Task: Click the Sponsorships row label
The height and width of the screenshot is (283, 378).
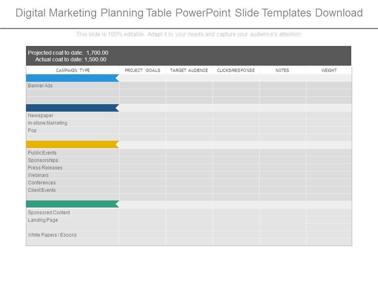Action: point(43,160)
